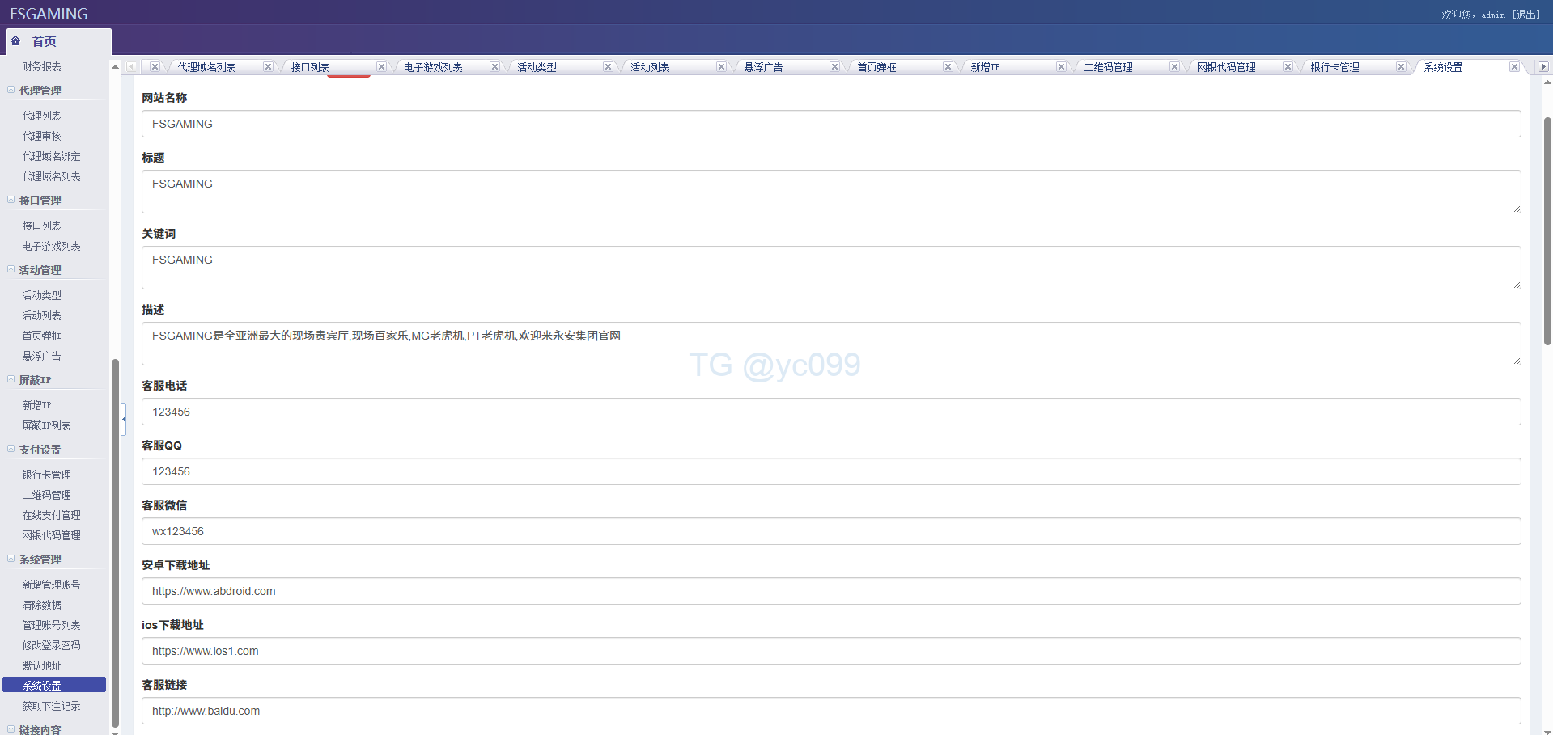Click the home icon beside 首页

(x=16, y=41)
